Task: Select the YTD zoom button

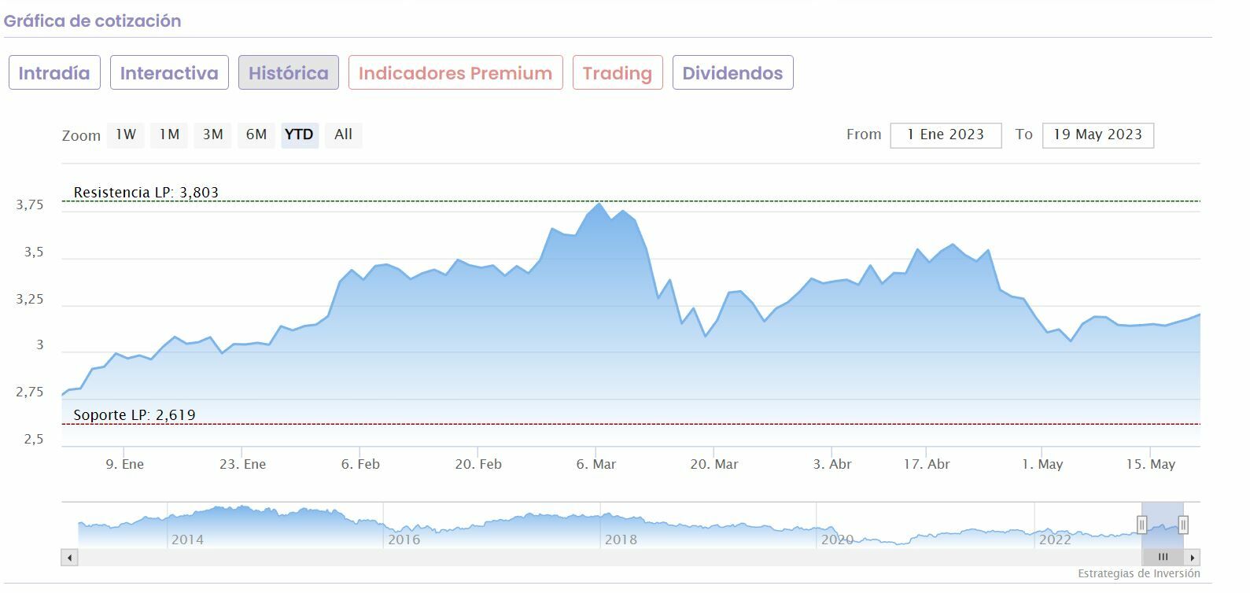Action: coord(299,134)
